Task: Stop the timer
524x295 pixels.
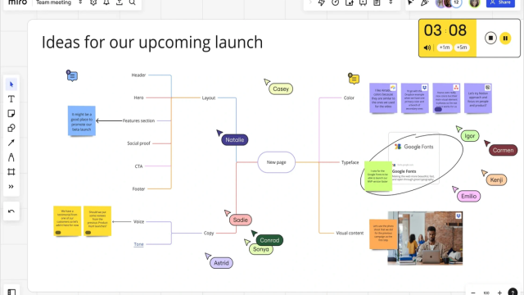Action: [490, 39]
